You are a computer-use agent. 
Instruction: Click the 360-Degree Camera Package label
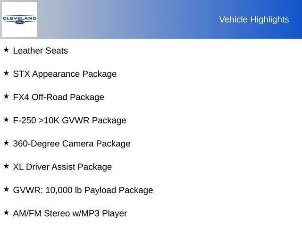(72, 144)
